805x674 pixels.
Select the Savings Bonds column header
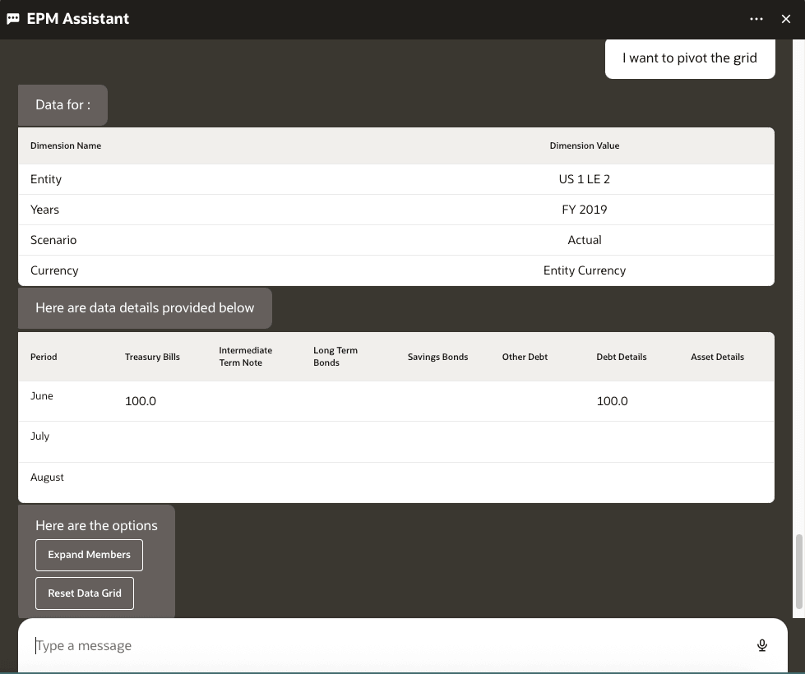pyautogui.click(x=437, y=357)
